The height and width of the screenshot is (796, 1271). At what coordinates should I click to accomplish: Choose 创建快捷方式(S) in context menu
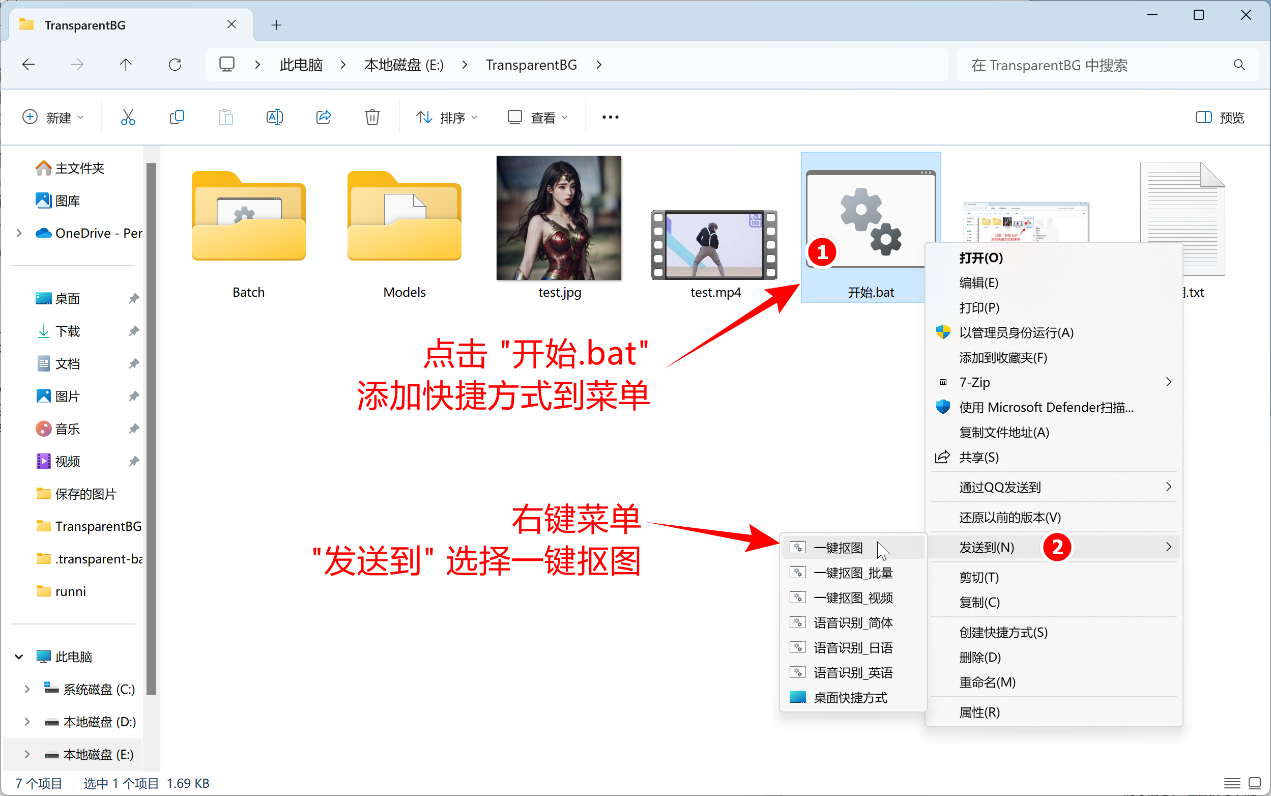(1054, 632)
